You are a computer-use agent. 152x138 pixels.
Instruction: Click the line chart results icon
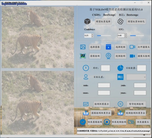86,104
